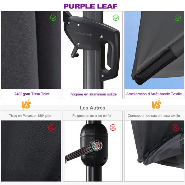Click the PURPLE LEAF brand title

90,6
